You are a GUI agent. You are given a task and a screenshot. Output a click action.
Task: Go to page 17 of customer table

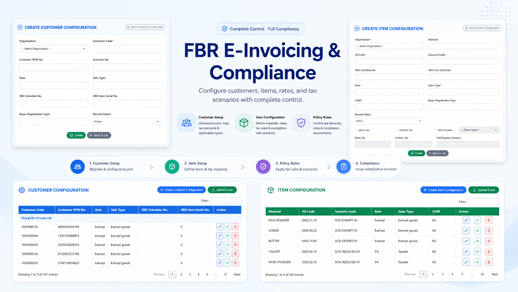pyautogui.click(x=226, y=275)
